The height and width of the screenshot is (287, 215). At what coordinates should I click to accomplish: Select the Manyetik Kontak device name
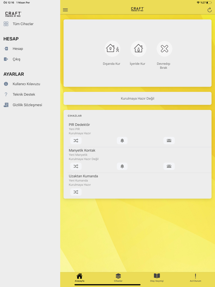82,151
